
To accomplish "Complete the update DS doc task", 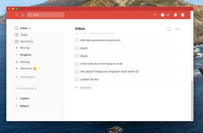I will 77,79.
